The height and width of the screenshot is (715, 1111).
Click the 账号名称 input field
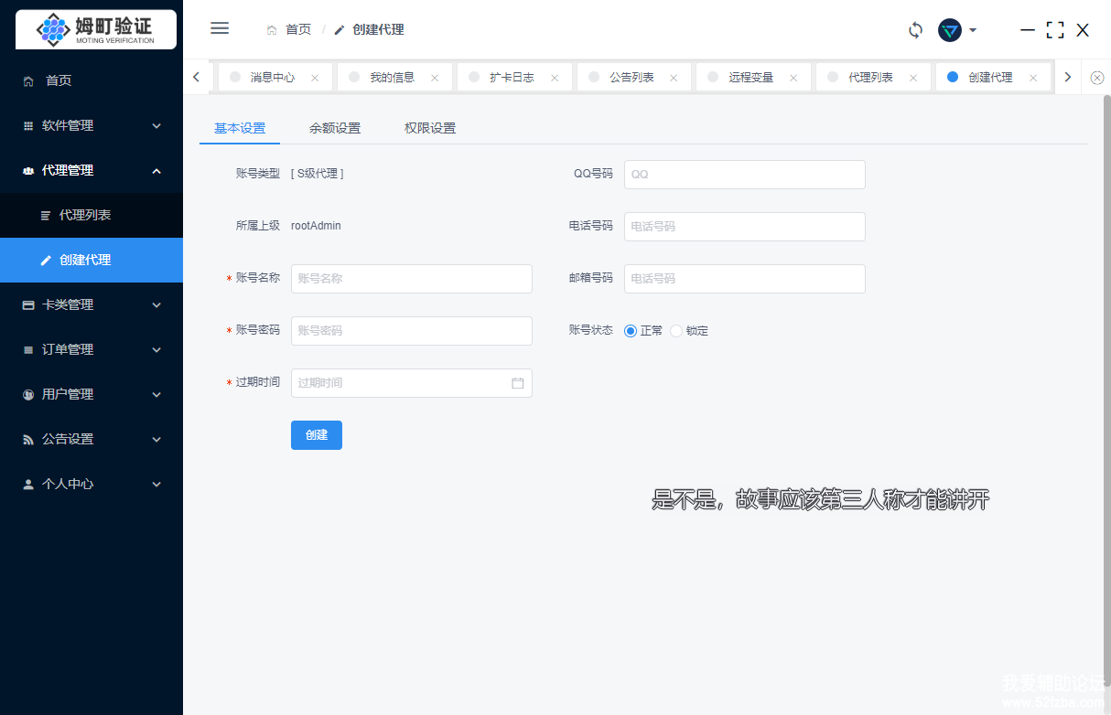click(411, 279)
